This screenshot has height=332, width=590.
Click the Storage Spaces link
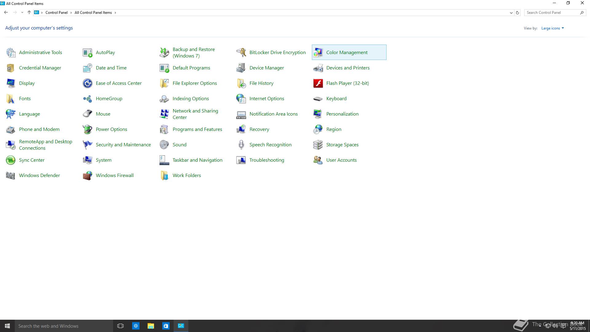[x=342, y=145]
